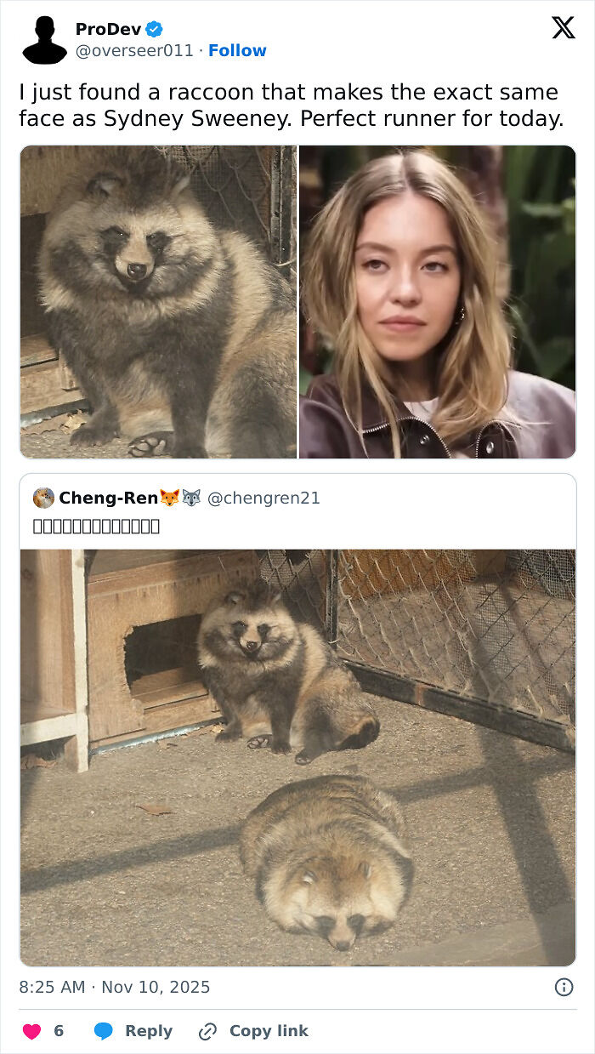Click the X logo in top corner
This screenshot has width=595, height=1054.
pos(562,29)
